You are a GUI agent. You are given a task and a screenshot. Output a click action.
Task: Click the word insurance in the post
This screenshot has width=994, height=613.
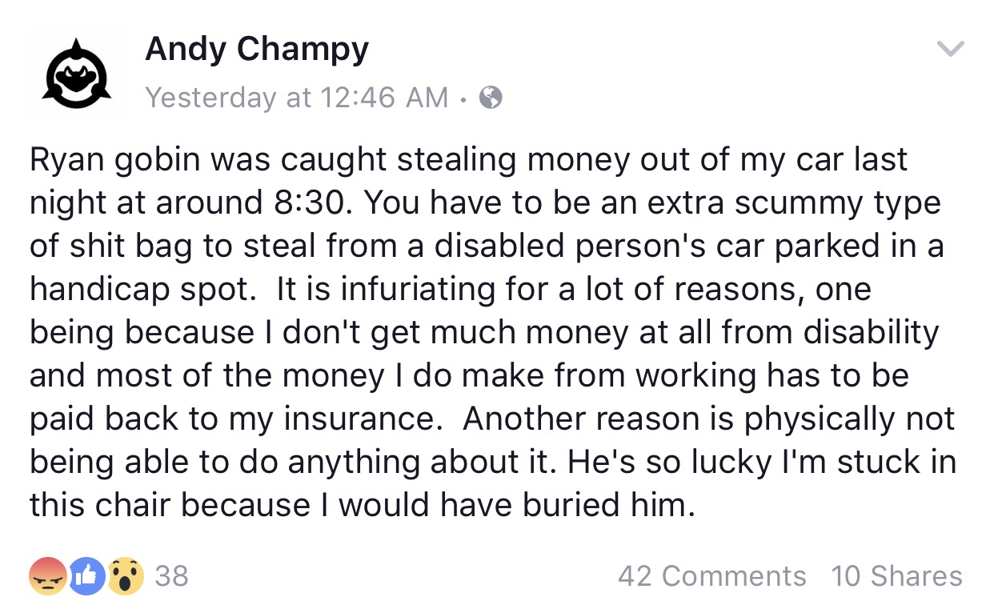tap(369, 419)
